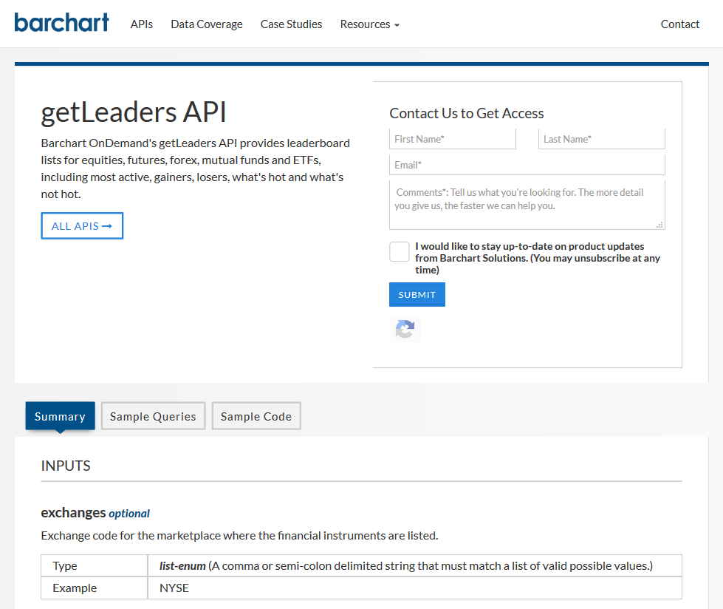Image resolution: width=723 pixels, height=609 pixels.
Task: Switch to Sample Queries tab
Action: (x=153, y=416)
